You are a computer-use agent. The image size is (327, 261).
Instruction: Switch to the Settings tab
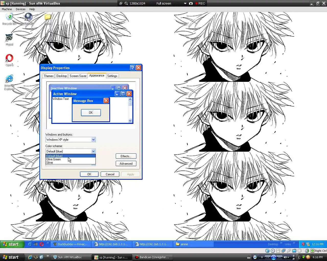click(112, 76)
